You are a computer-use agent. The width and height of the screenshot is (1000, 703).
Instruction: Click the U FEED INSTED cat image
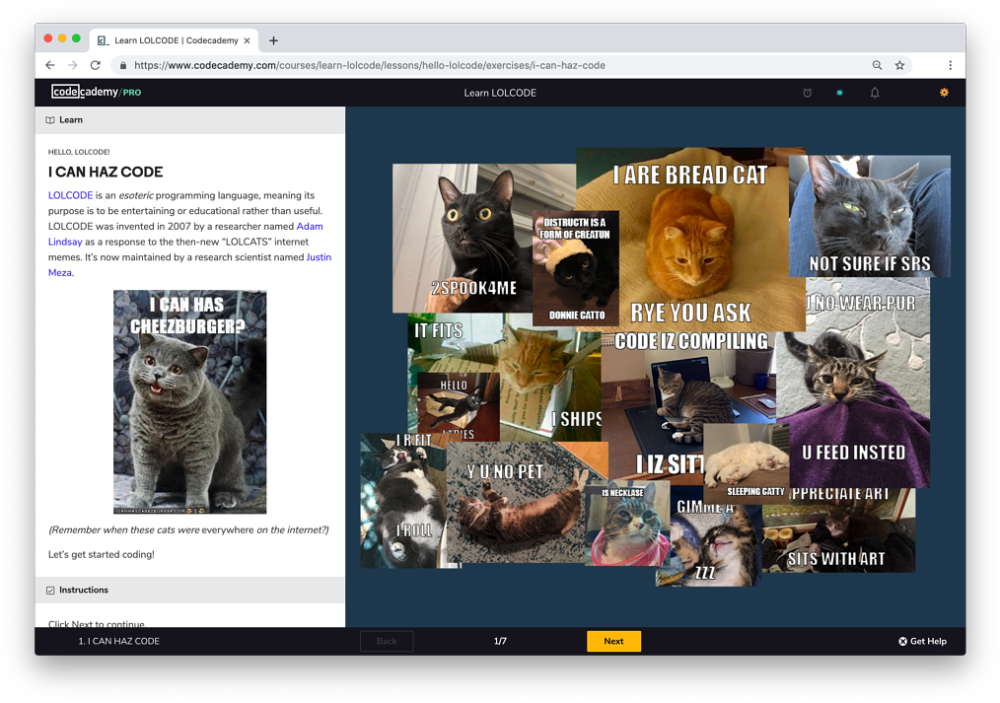tap(853, 383)
